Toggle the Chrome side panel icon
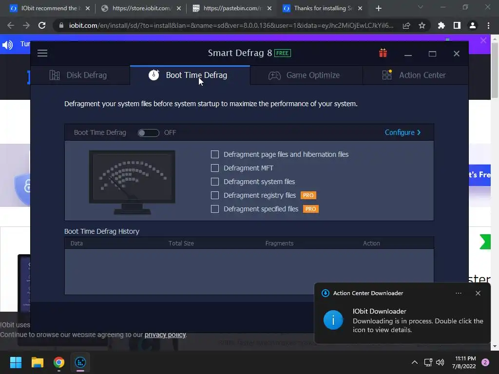This screenshot has height=374, width=499. 457,25
